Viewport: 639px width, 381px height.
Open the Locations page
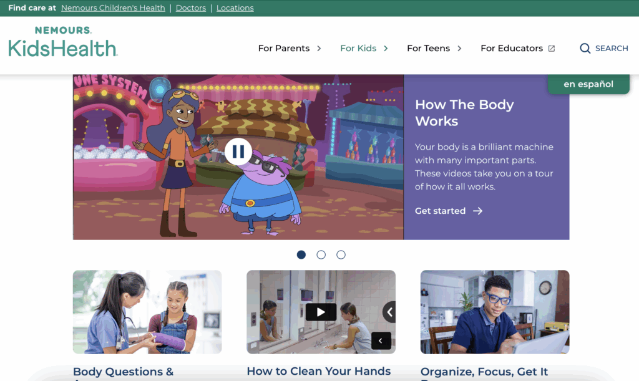coord(235,8)
